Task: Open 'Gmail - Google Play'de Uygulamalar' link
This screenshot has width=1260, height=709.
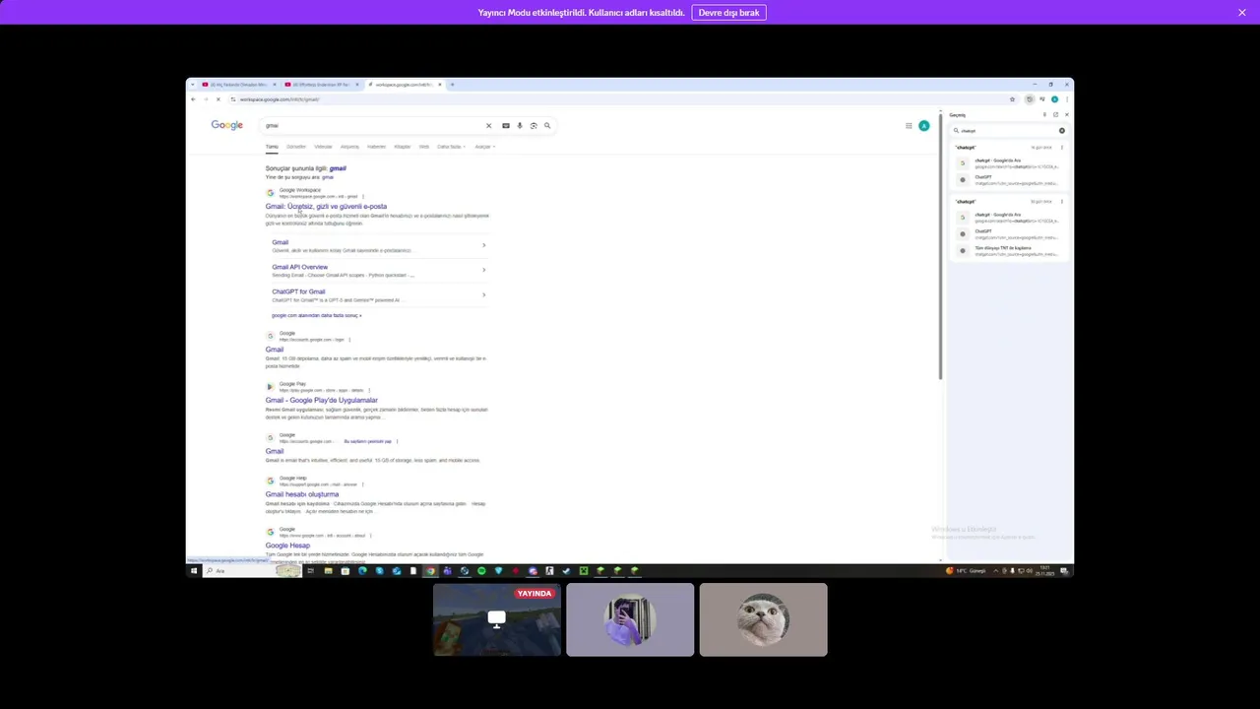Action: coord(321,401)
